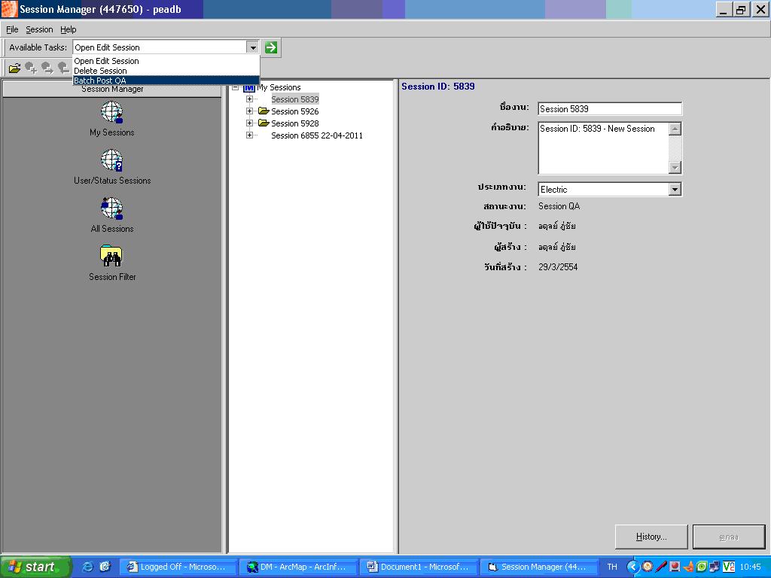The height and width of the screenshot is (578, 771).
Task: Click the last globe toolbar icon
Action: 63,68
